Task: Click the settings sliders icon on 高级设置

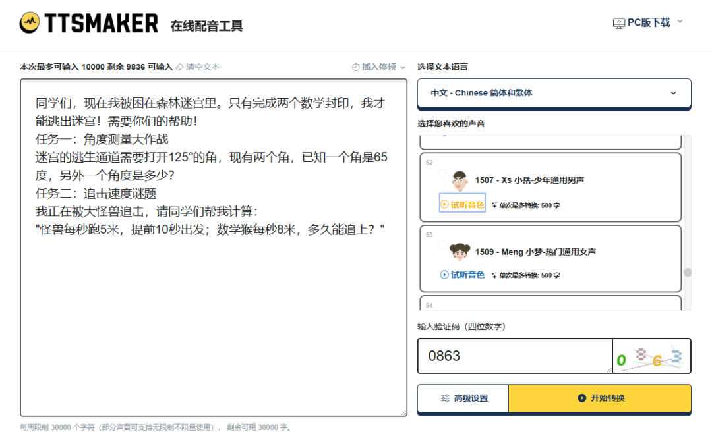Action: [444, 399]
